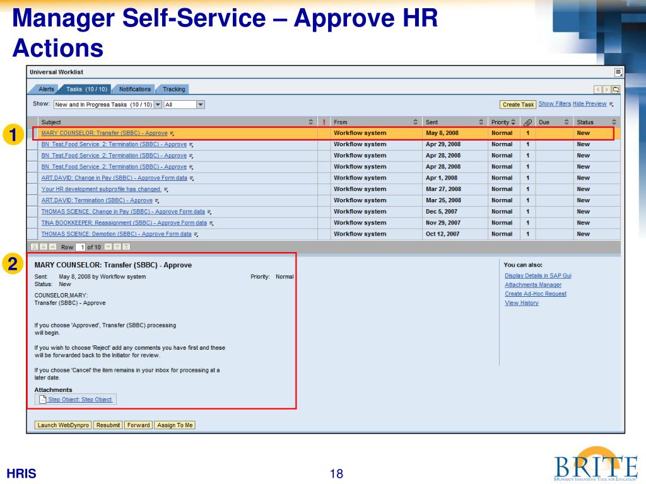Open TINA BOOKKEEPER: Reassignment task link

click(124, 223)
